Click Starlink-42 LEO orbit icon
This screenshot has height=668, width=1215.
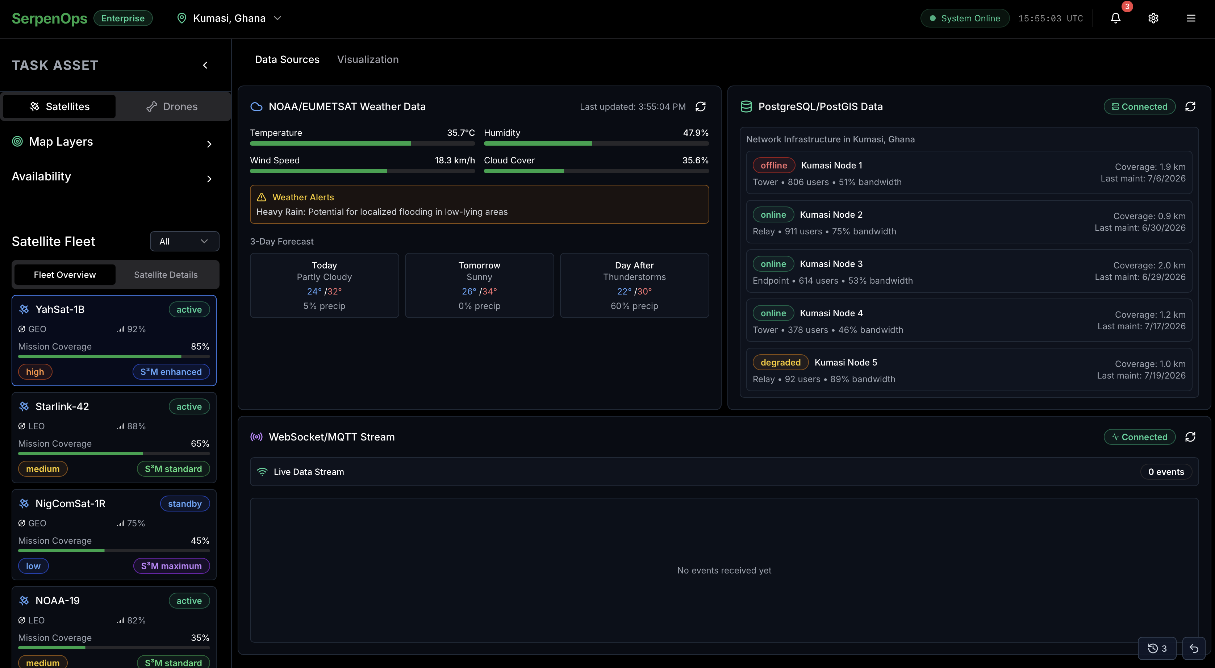[x=22, y=426]
